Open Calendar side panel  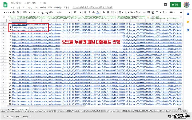click(x=188, y=14)
